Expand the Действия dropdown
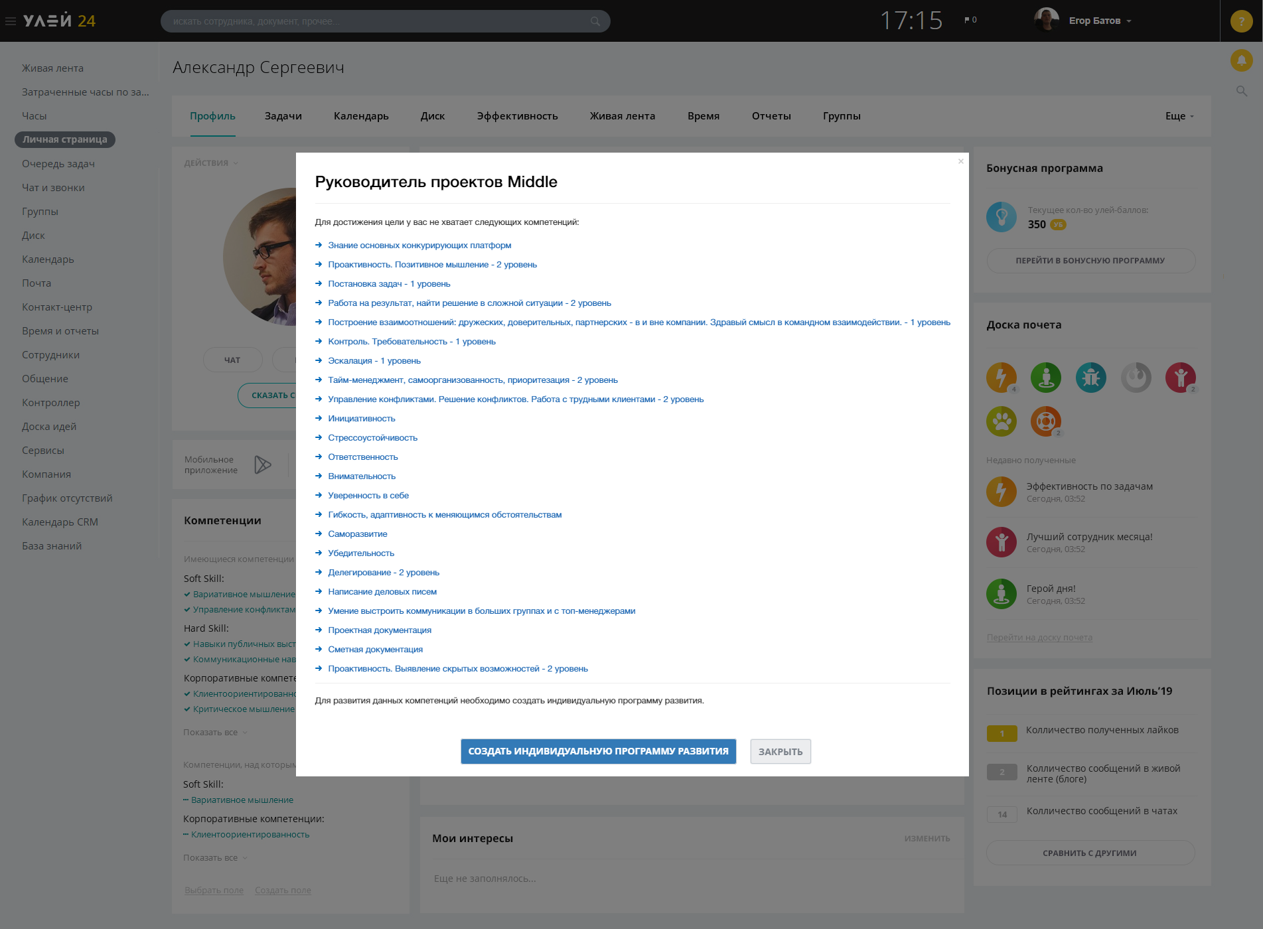Image resolution: width=1263 pixels, height=929 pixels. 210,163
